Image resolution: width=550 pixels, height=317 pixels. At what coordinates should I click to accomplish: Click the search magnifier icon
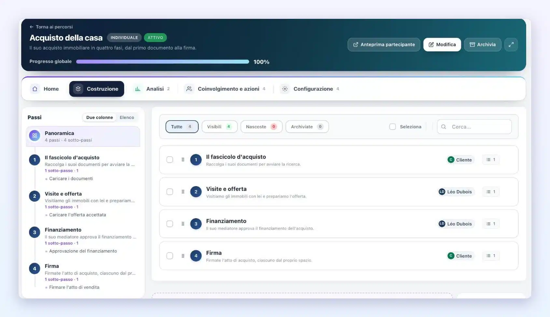444,127
